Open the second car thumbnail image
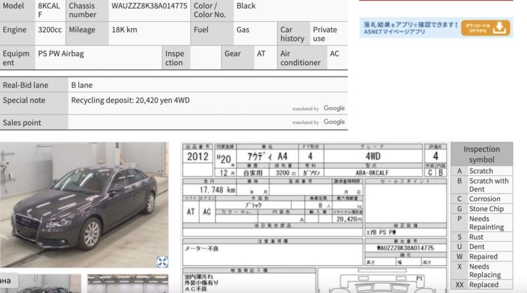Viewport: 527px width, 293px height. pos(127,284)
